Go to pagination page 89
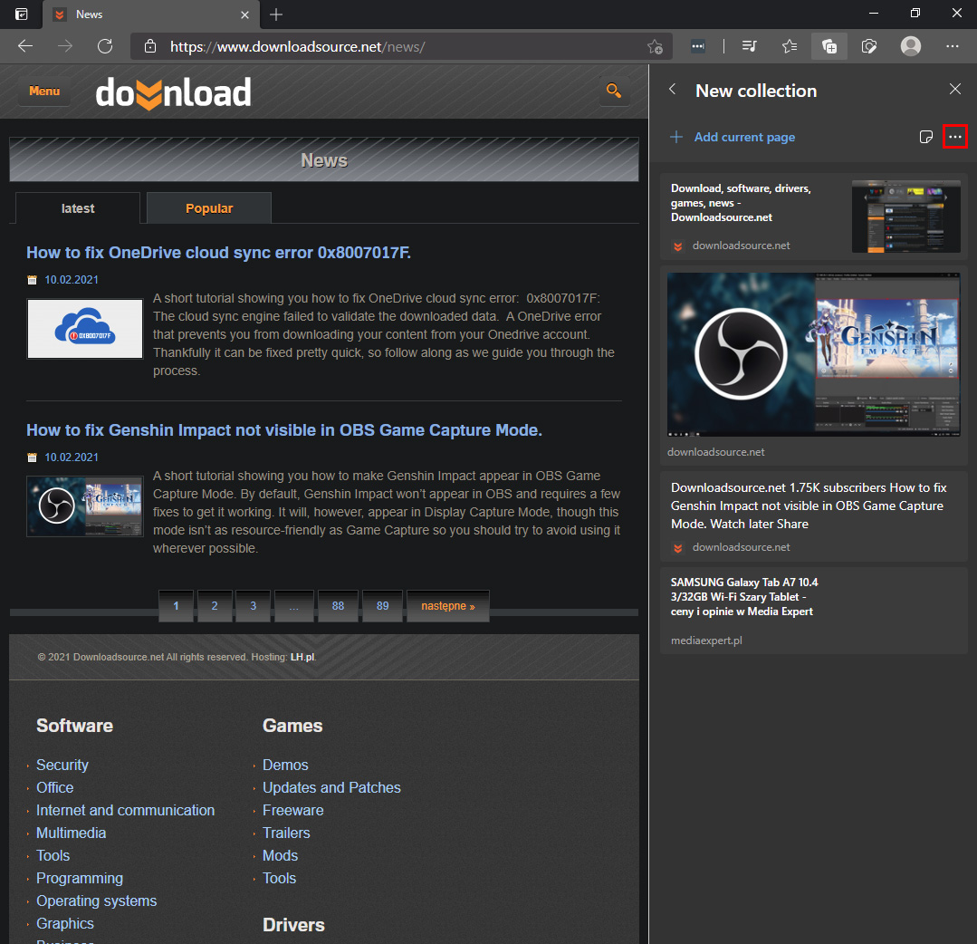The height and width of the screenshot is (944, 977). 383,606
